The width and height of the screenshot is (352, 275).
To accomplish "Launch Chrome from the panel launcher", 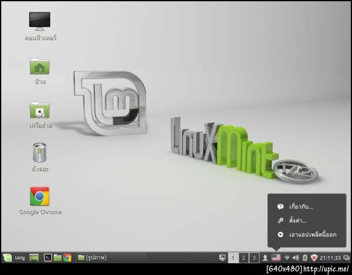I will point(67,258).
